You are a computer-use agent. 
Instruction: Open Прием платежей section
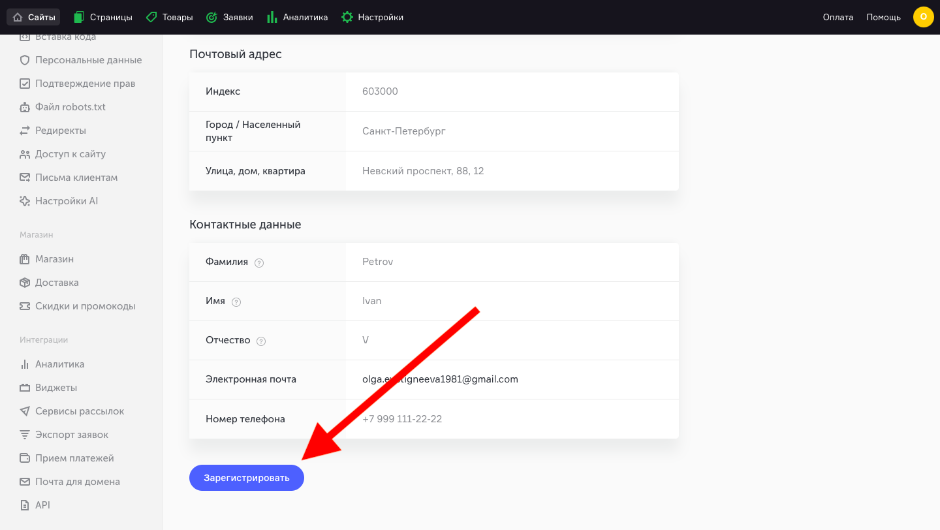point(74,458)
